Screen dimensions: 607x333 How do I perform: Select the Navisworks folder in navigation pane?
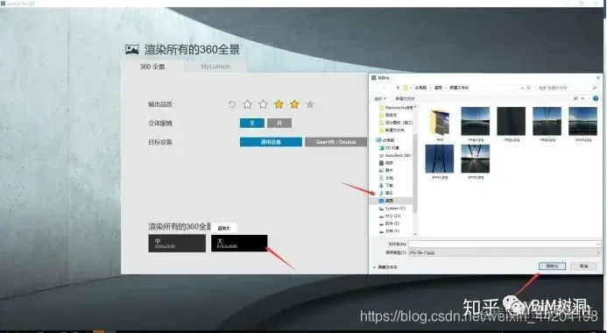click(397, 108)
